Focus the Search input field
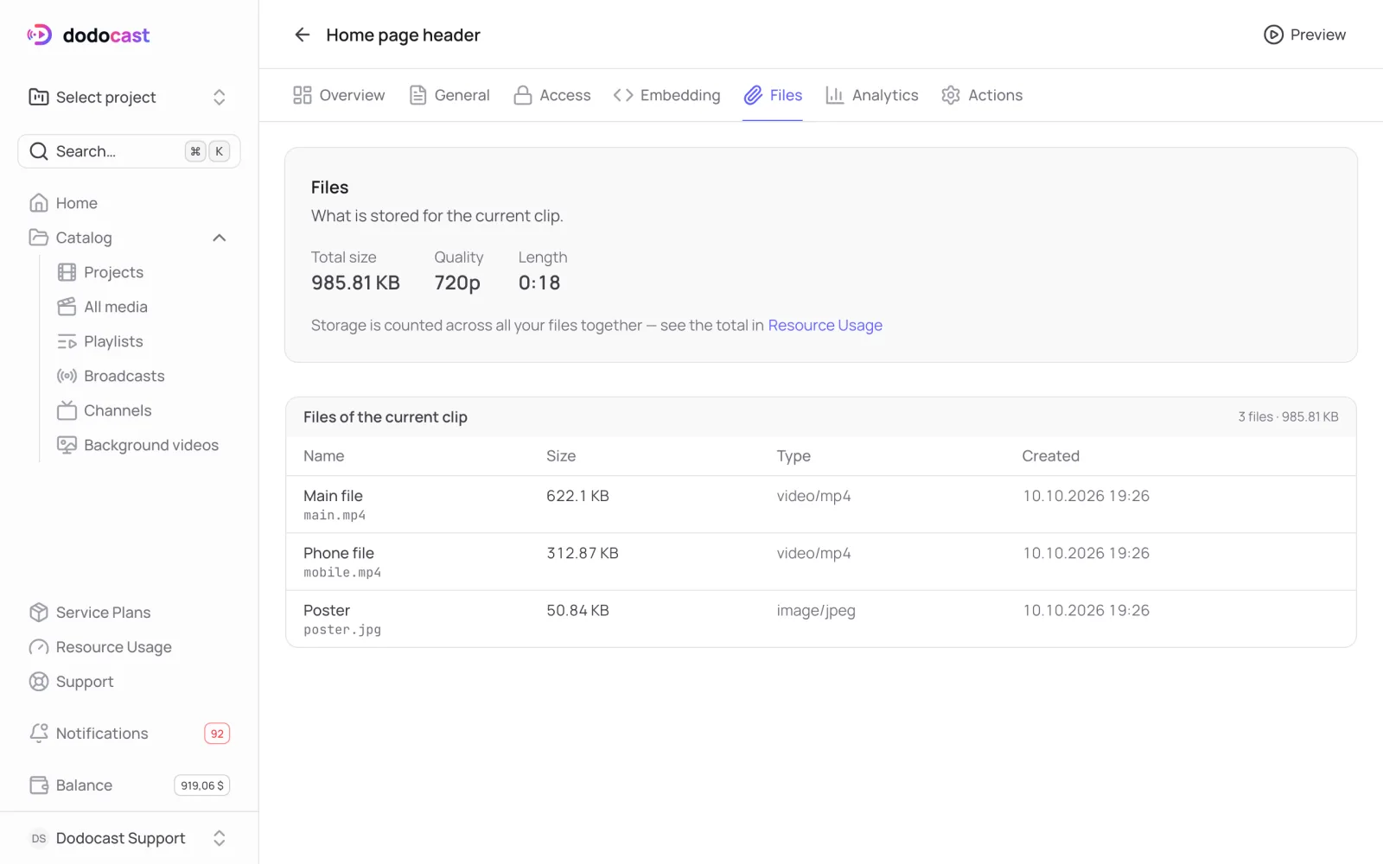 129,151
